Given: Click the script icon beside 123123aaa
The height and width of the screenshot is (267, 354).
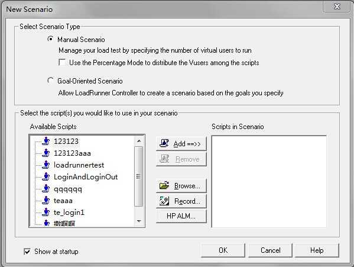Looking at the screenshot, I should pos(46,153).
